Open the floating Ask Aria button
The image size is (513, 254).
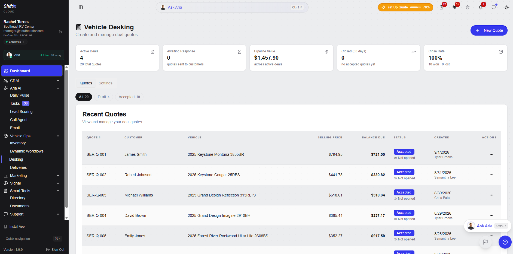point(487,226)
